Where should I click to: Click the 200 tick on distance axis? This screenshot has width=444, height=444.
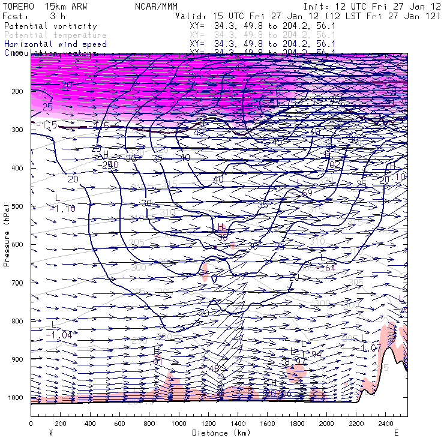pos(61,424)
